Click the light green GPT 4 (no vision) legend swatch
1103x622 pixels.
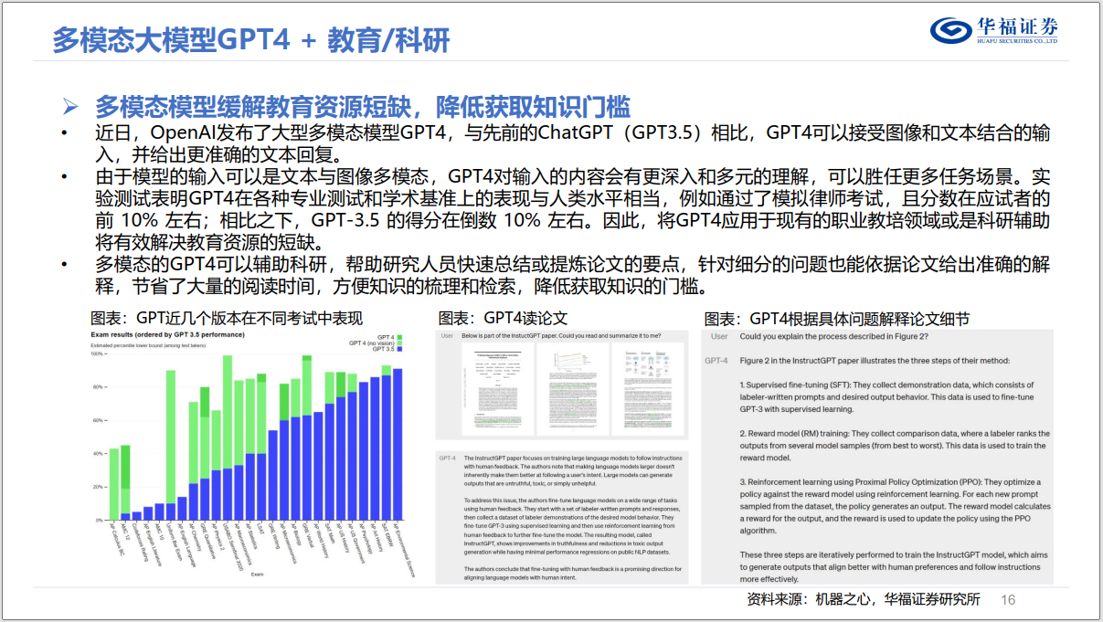coord(399,343)
